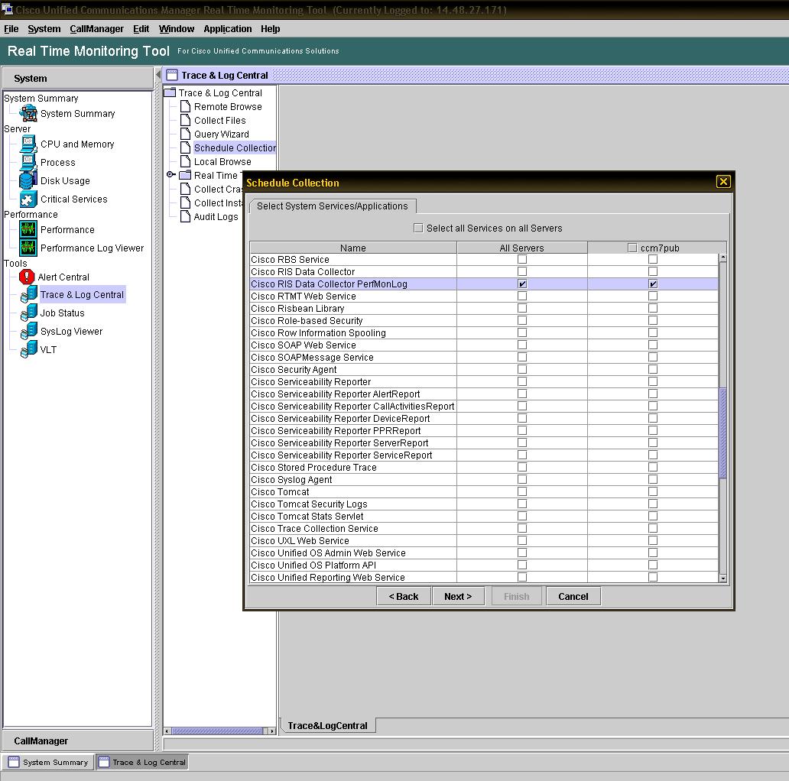
Task: Click the Trace & Log Central root folder icon
Action: pos(170,92)
